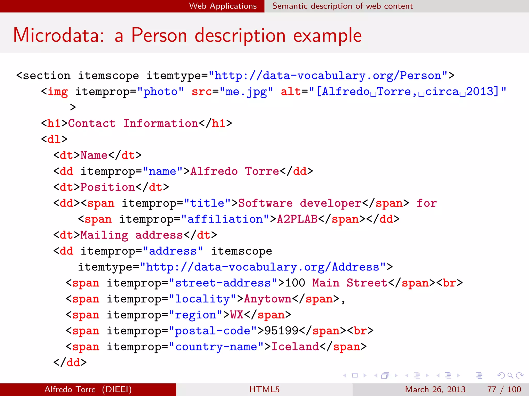Go to the next section arrow
Screen dimensions: 529x396
pos(458,375)
